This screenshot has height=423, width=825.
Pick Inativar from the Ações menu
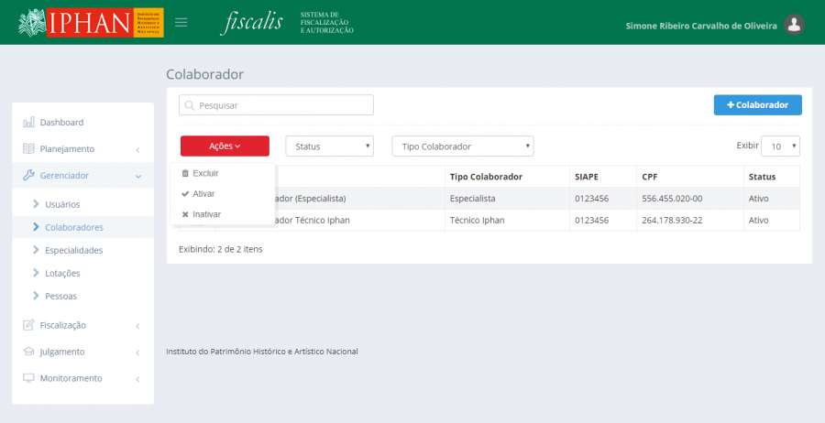(x=206, y=214)
